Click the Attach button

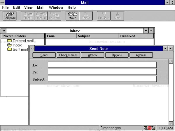(x=92, y=55)
